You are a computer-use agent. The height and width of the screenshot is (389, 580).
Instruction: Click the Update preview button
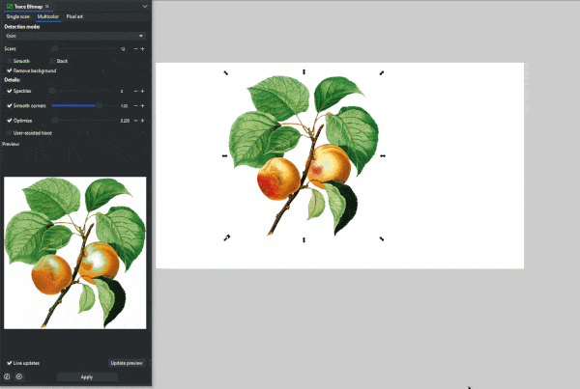coord(127,363)
